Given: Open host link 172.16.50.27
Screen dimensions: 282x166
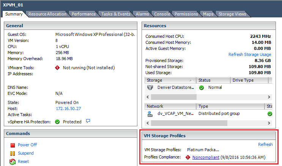Looking at the screenshot, I should click(68, 109).
